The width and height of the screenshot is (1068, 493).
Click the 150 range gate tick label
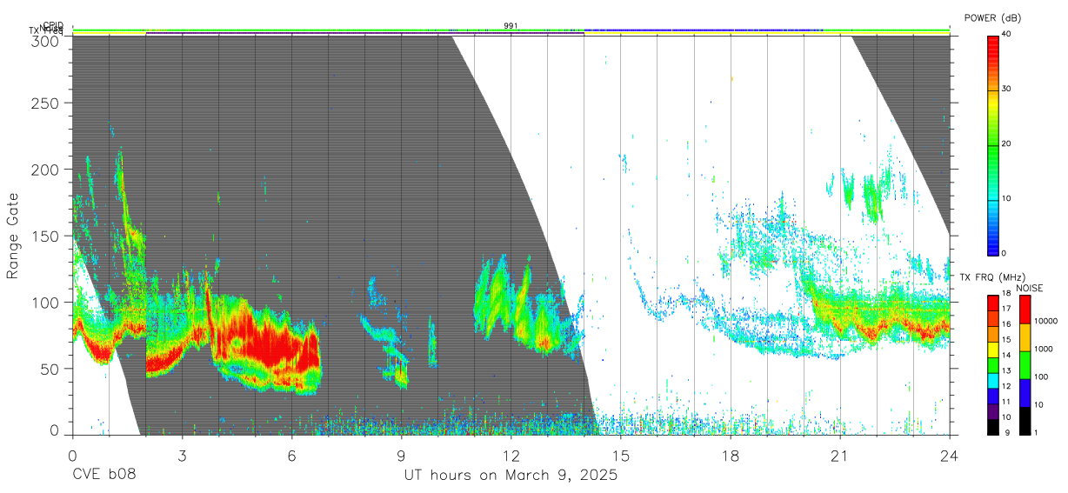click(44, 236)
